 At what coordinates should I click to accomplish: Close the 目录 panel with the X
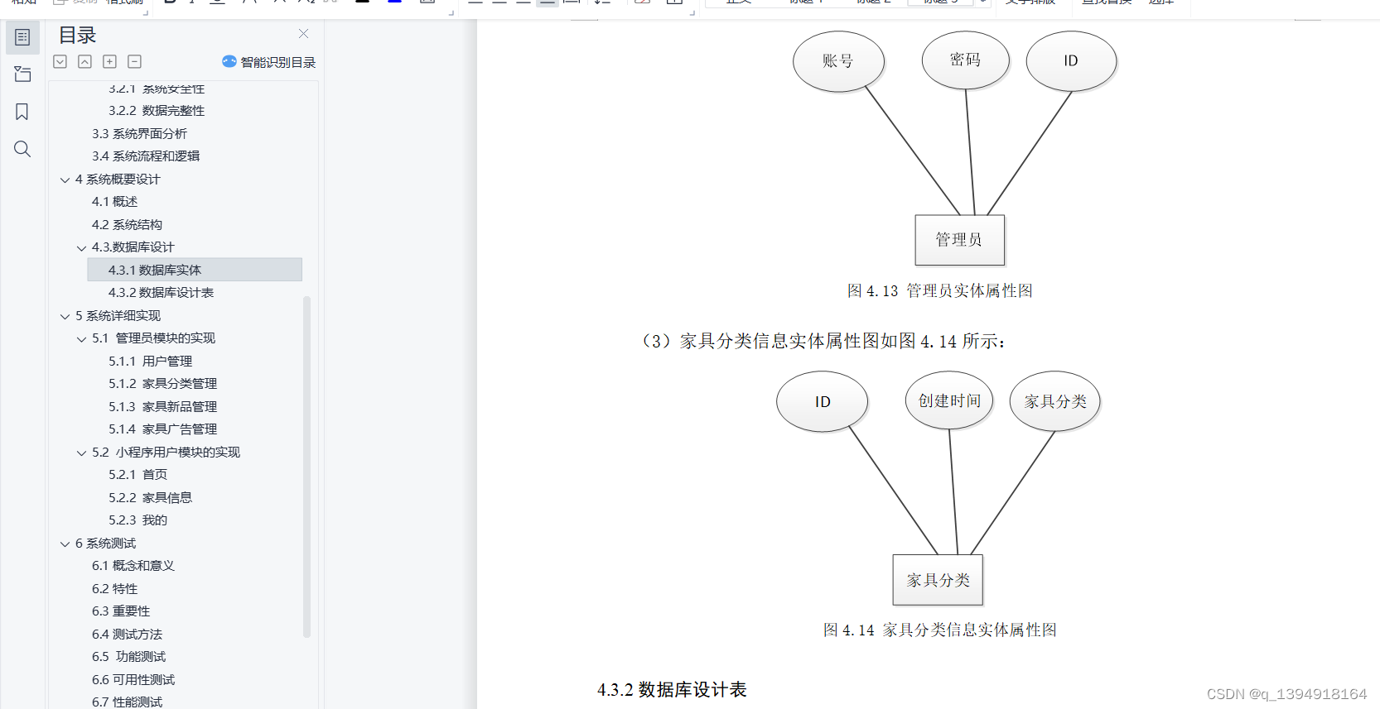tap(303, 34)
